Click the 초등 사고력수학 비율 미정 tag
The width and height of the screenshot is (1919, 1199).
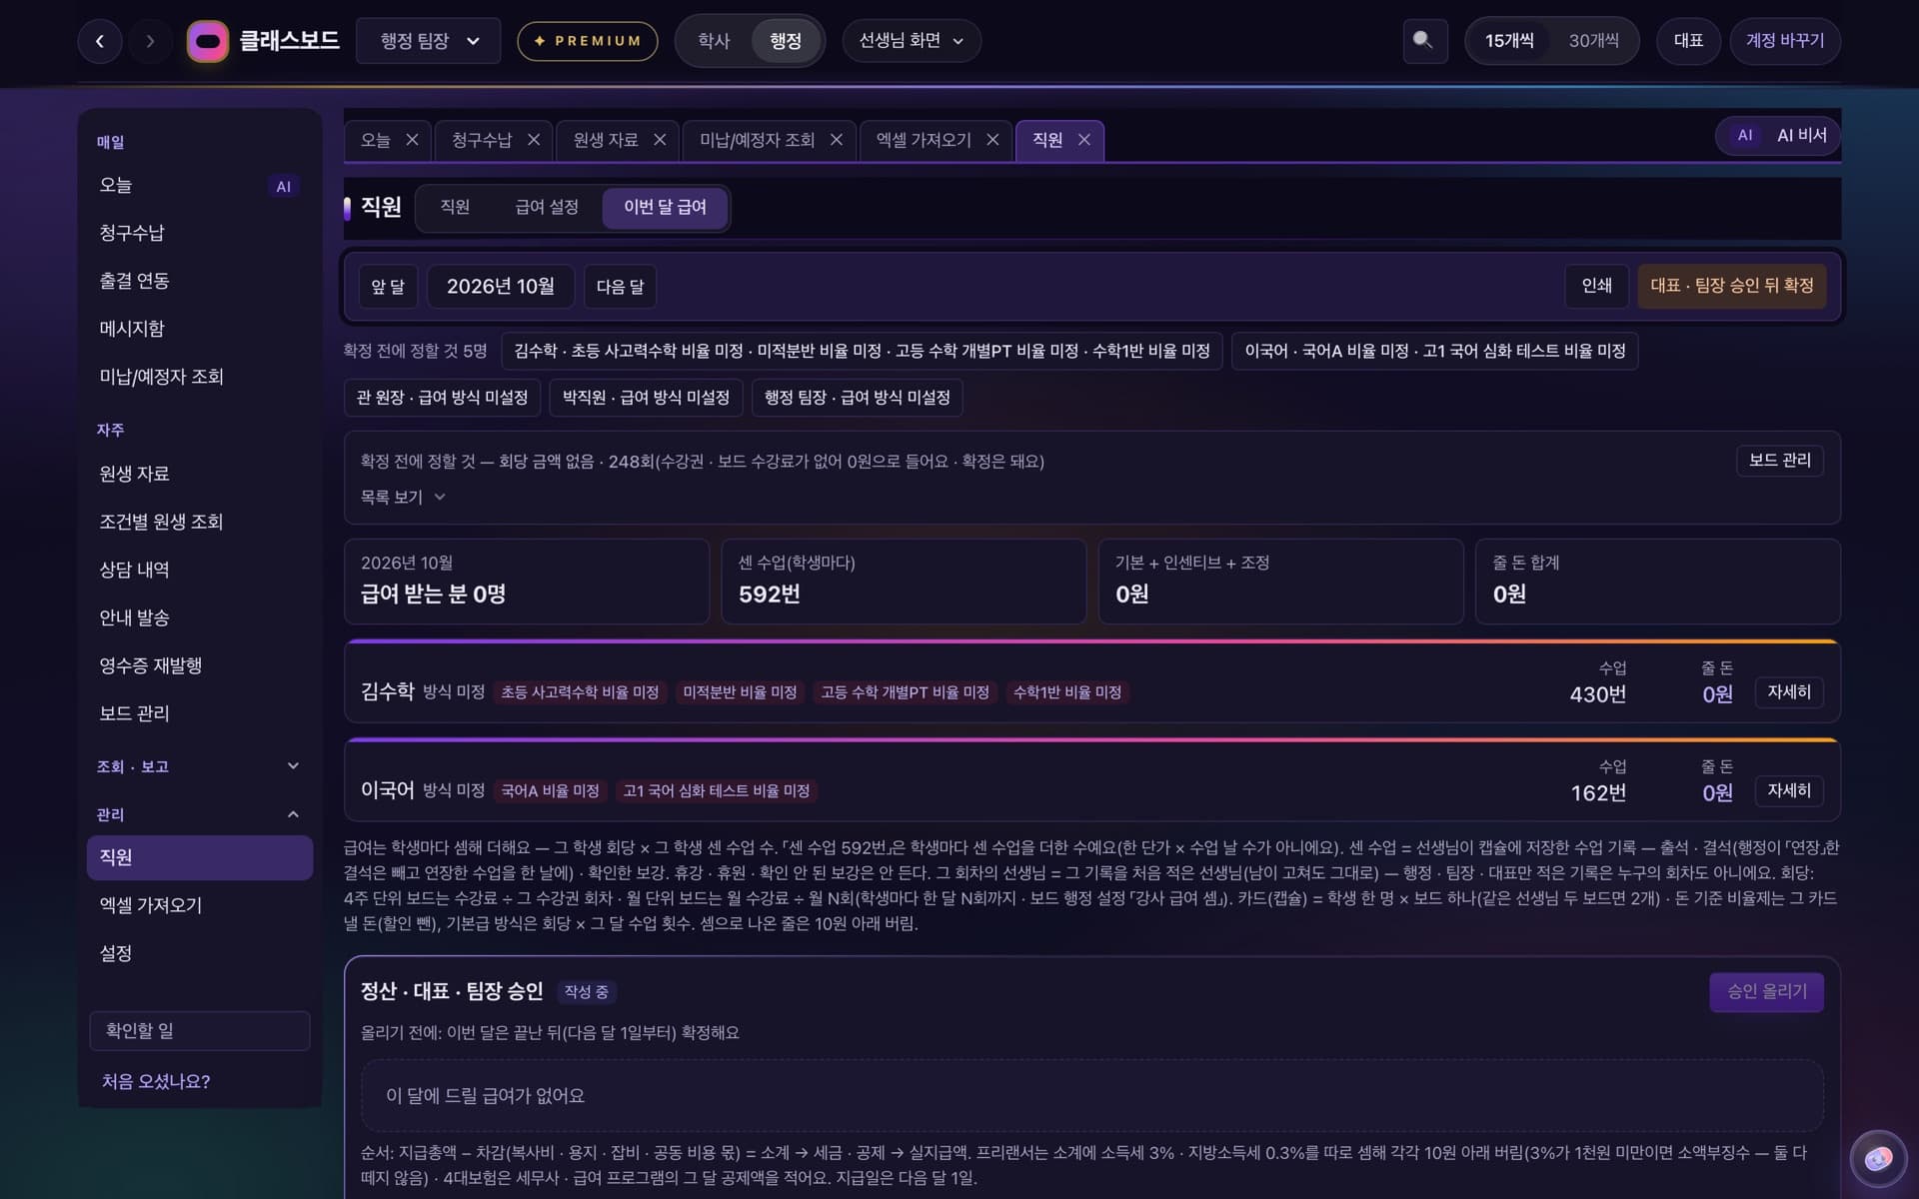580,692
